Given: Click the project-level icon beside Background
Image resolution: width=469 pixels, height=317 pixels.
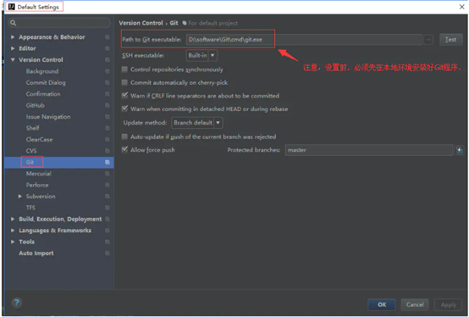Looking at the screenshot, I should point(107,71).
